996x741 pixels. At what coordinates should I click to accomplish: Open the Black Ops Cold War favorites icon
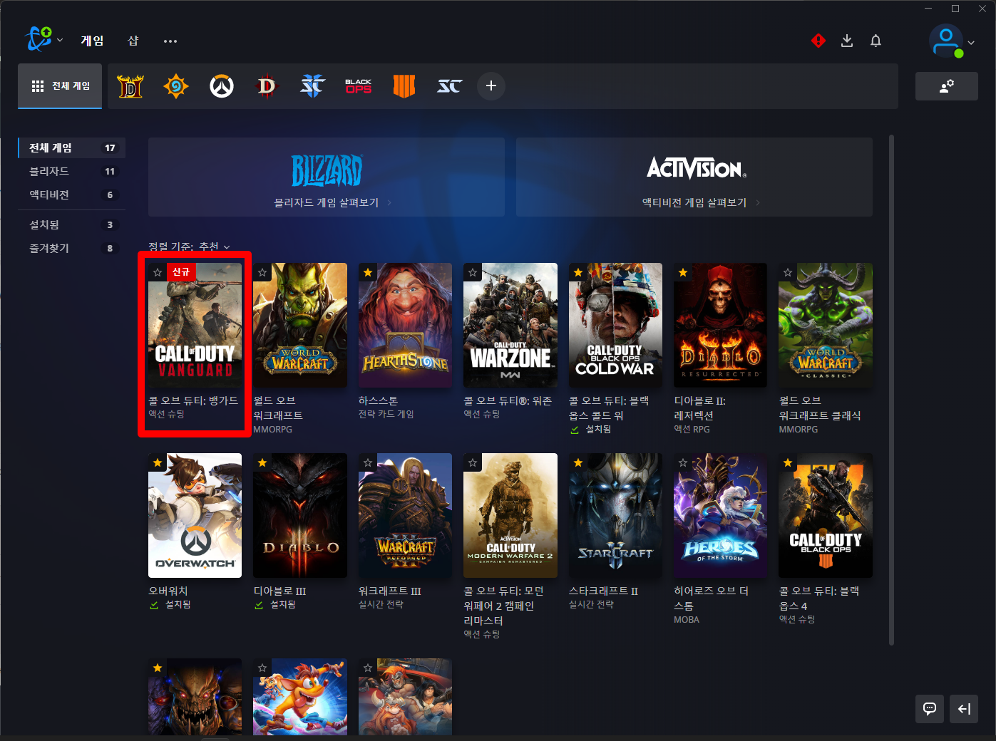click(x=359, y=86)
